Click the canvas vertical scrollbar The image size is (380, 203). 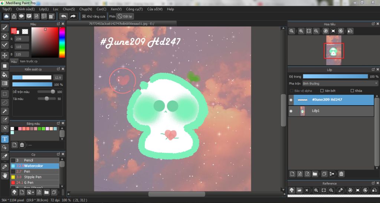coord(283,110)
